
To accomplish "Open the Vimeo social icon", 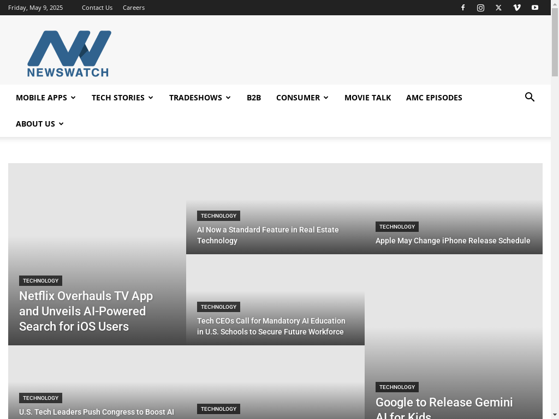I will tap(516, 8).
